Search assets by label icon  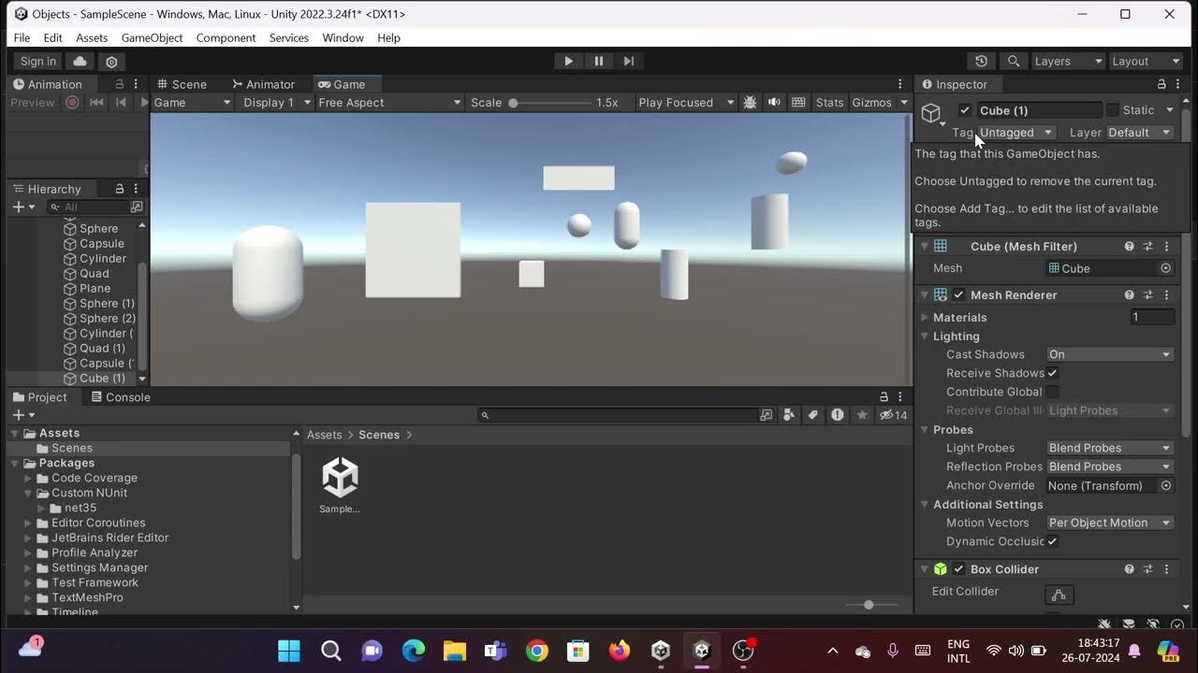[813, 415]
